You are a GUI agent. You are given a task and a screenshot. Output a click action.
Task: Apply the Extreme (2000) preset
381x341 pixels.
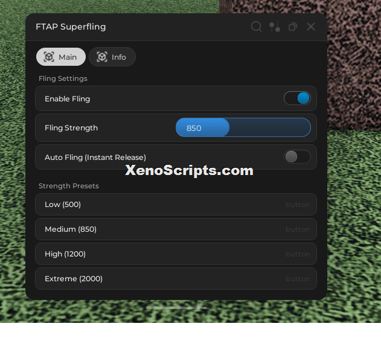point(176,279)
